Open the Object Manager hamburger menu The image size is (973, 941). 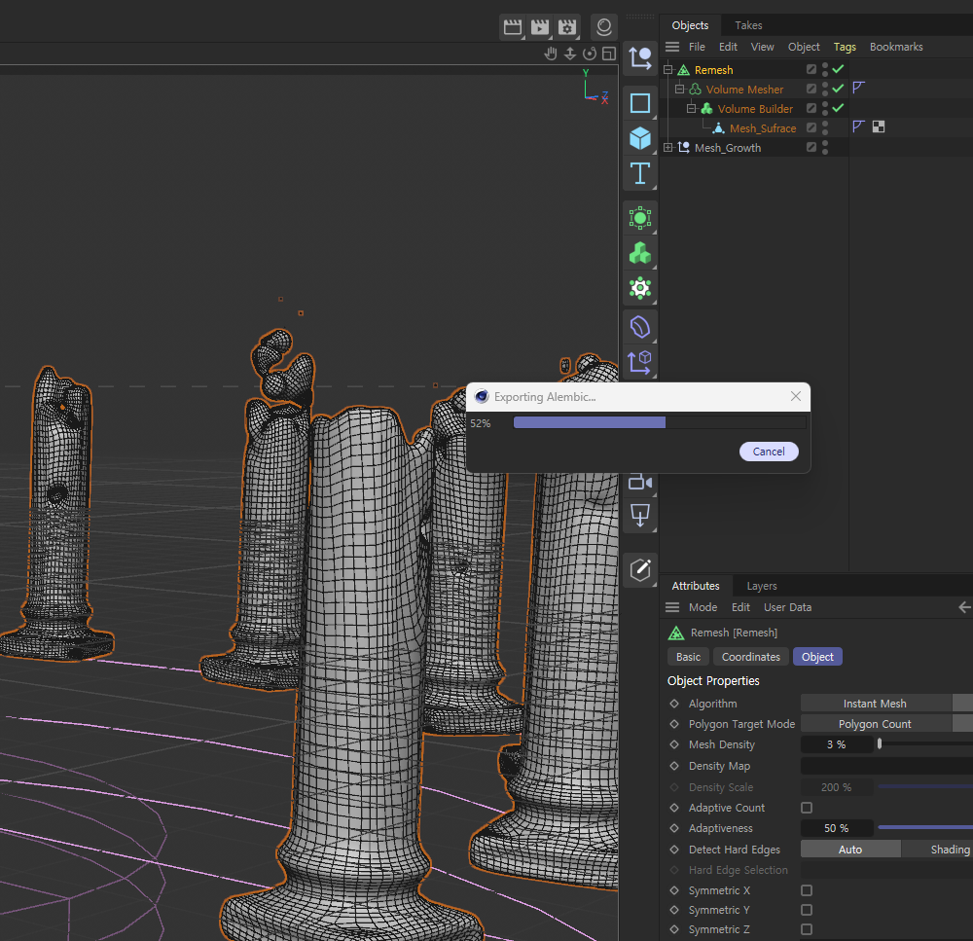(672, 47)
